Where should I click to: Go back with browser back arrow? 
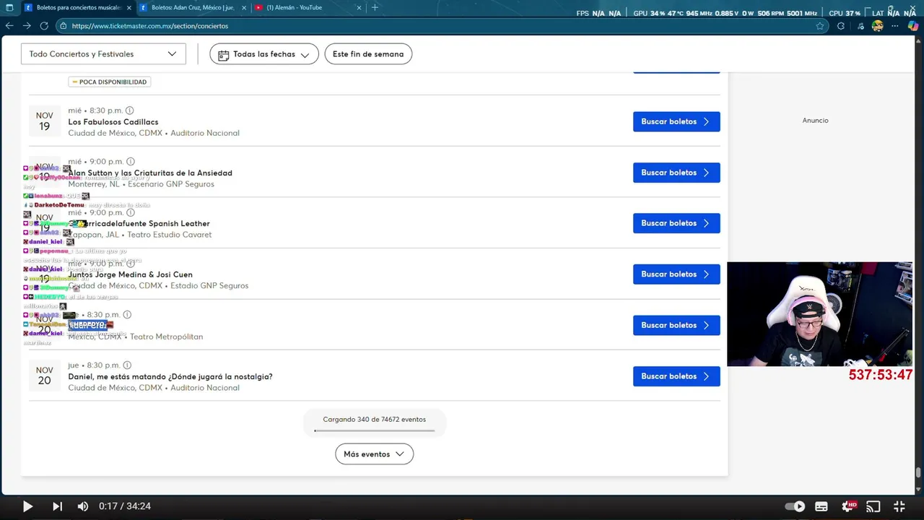(9, 26)
